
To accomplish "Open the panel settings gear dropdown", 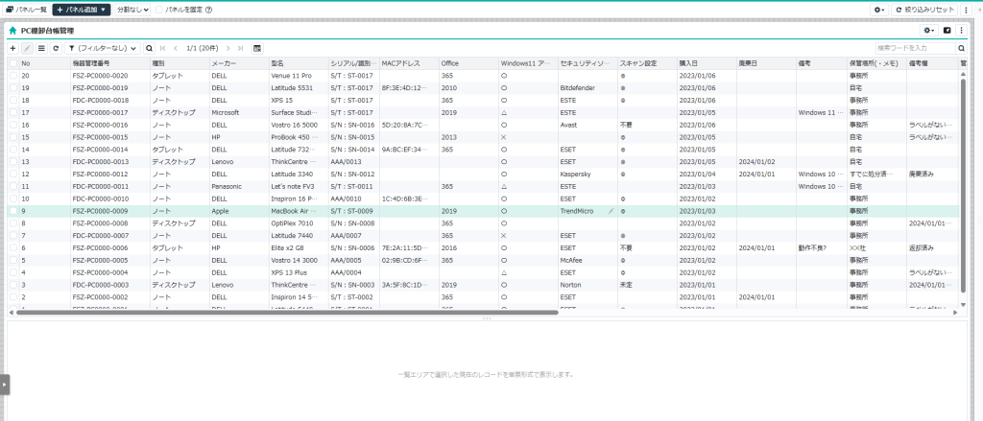I will coord(928,31).
